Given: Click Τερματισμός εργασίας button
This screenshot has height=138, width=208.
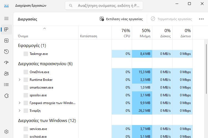Looking at the screenshot, I should pos(171,19).
